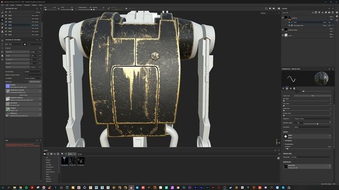Image resolution: width=339 pixels, height=190 pixels.
Task: Open the Mode menu
Action: tap(12, 5)
